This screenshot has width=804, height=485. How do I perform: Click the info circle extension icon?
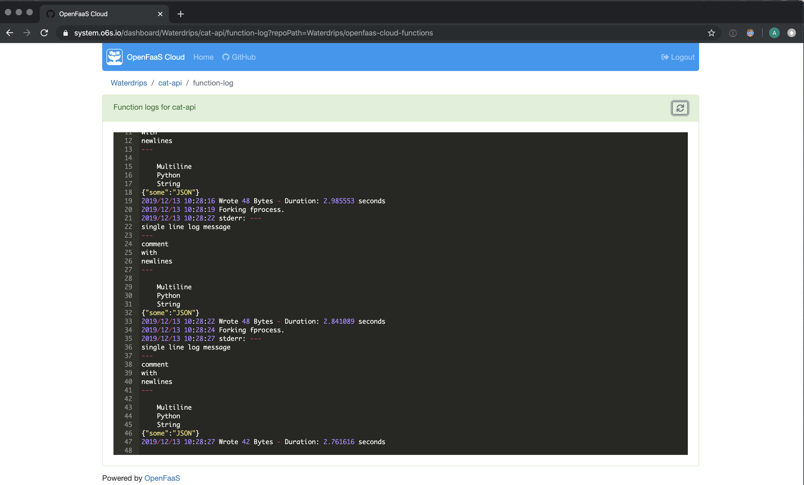(x=733, y=33)
